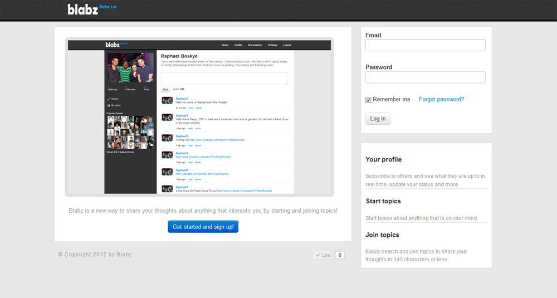Image resolution: width=557 pixels, height=298 pixels.
Task: Click the Blabz description tagline text
Action: point(203,211)
